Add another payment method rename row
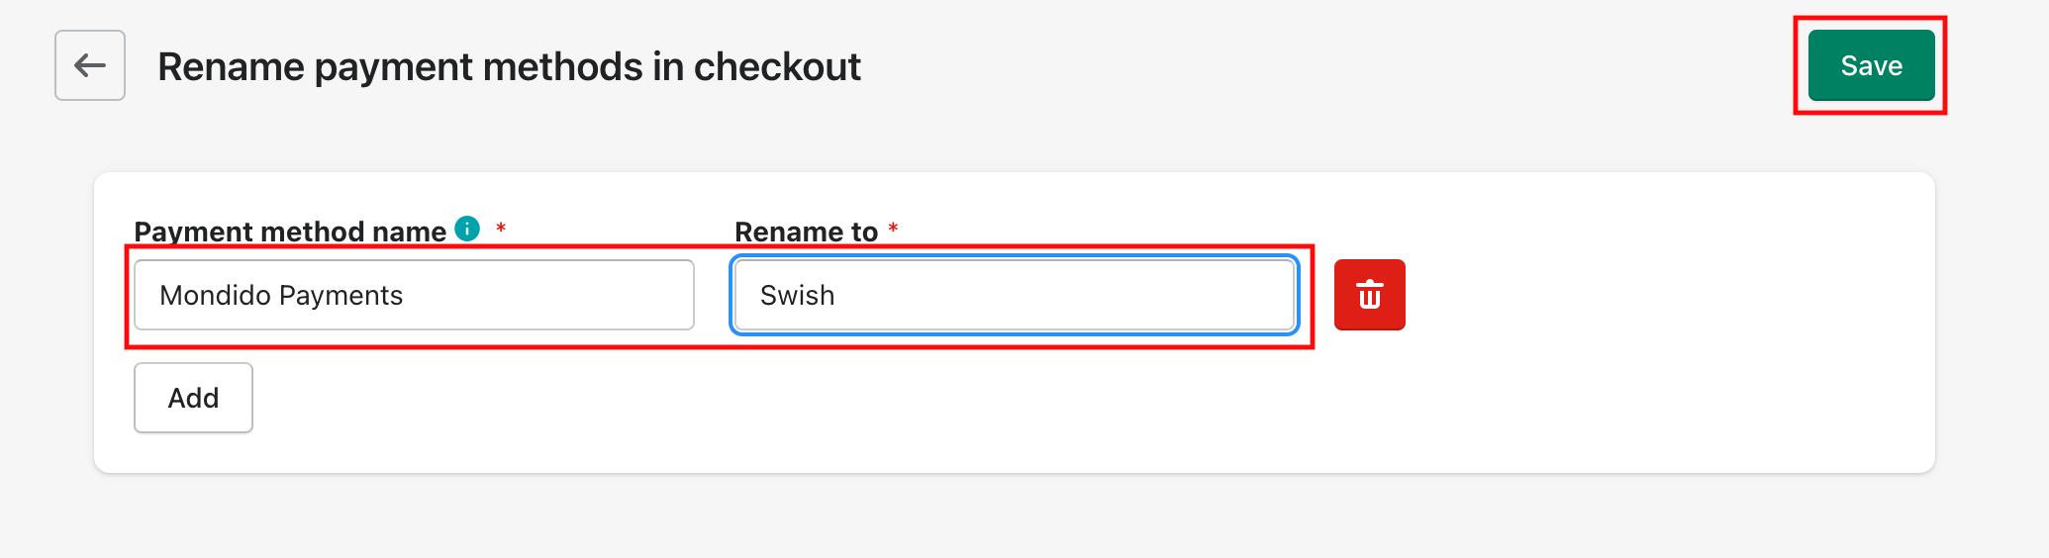 pos(193,398)
